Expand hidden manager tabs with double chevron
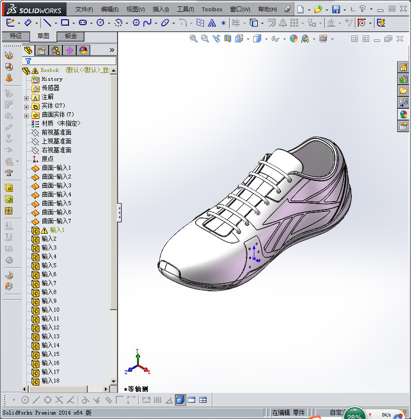Viewport: 411px width, 419px height. 112,50
